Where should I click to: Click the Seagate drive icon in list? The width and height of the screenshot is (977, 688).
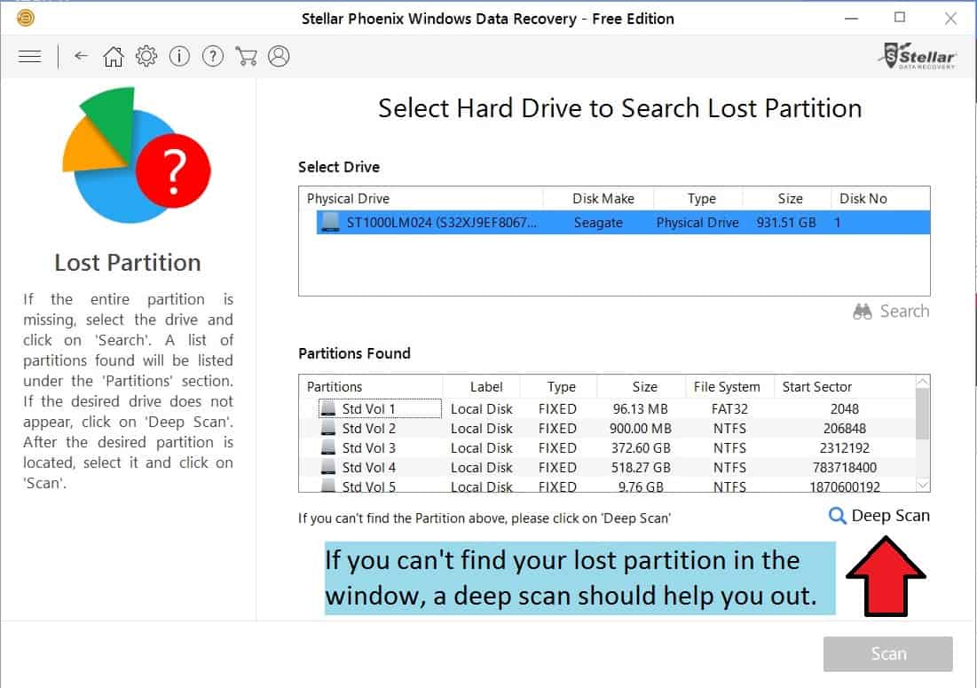[x=330, y=222]
